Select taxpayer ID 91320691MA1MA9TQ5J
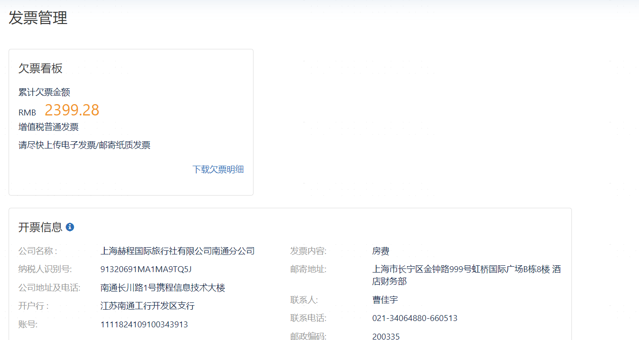This screenshot has height=340, width=639. 146,269
